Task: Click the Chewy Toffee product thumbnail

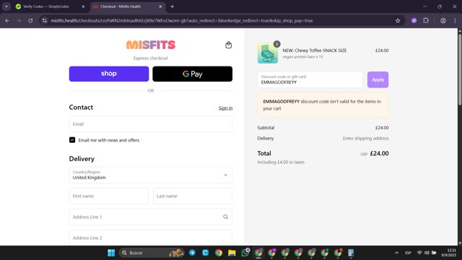Action: pos(268,53)
